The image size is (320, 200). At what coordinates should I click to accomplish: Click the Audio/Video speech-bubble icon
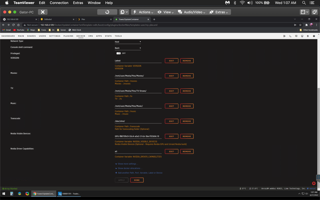(180, 12)
